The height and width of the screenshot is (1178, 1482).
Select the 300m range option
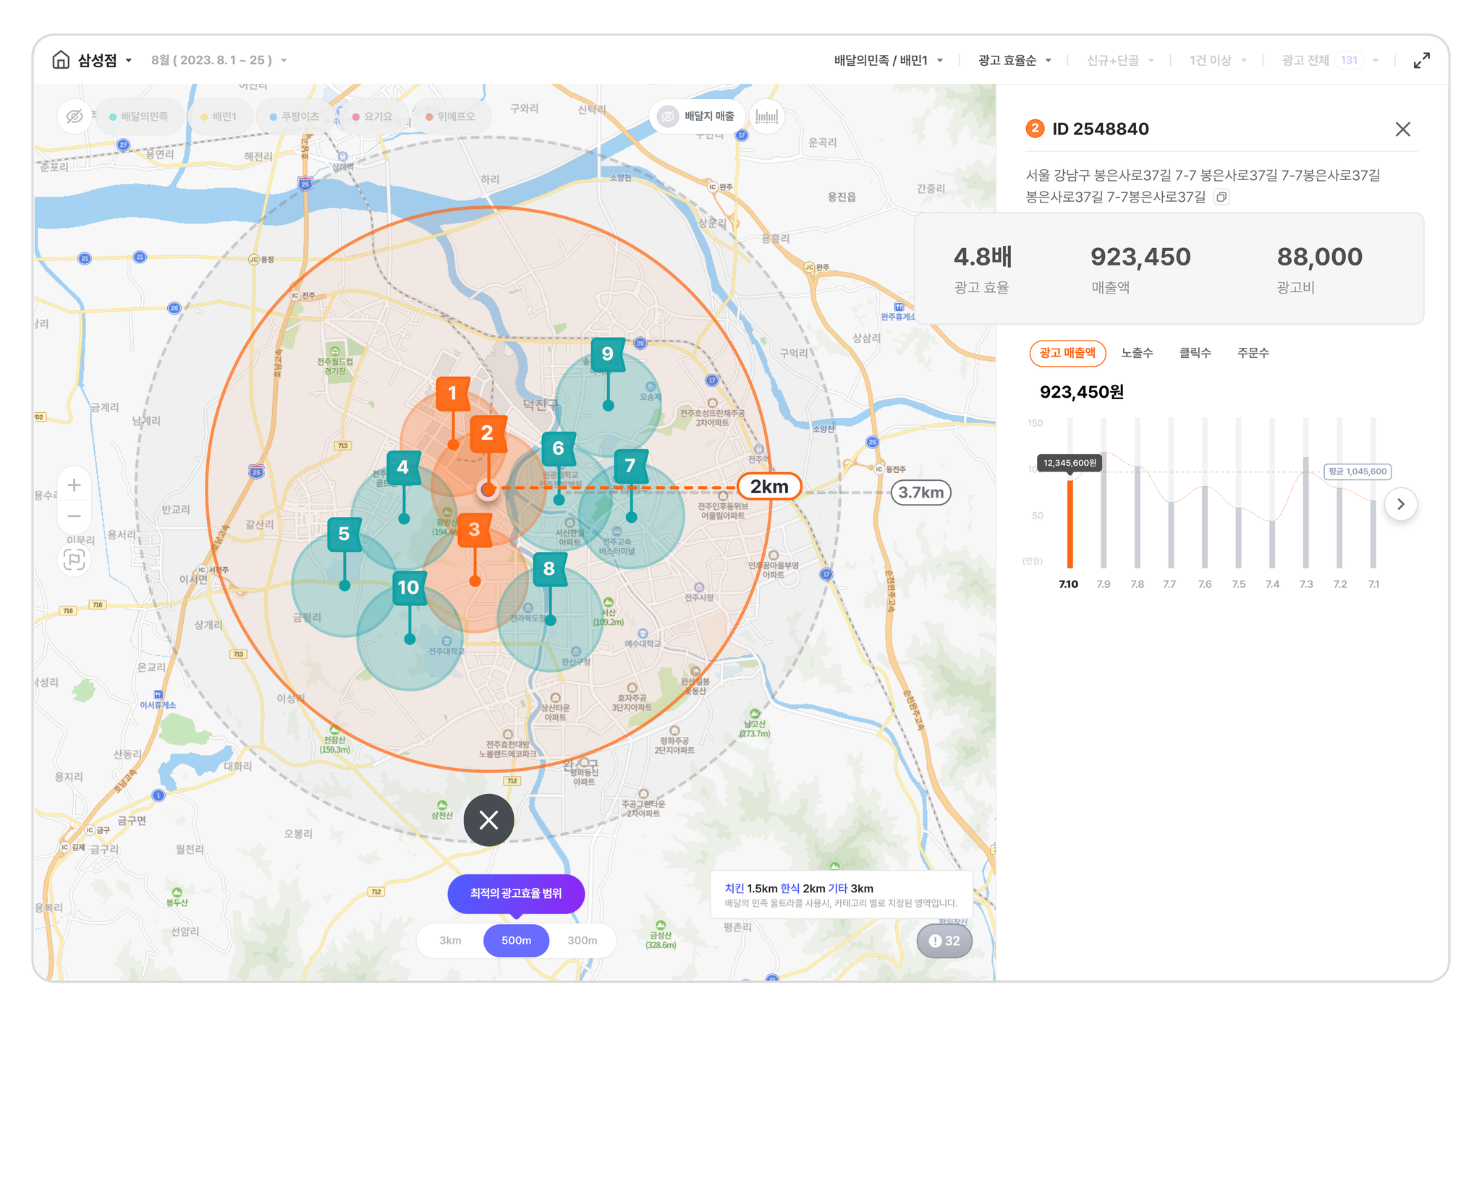point(583,941)
